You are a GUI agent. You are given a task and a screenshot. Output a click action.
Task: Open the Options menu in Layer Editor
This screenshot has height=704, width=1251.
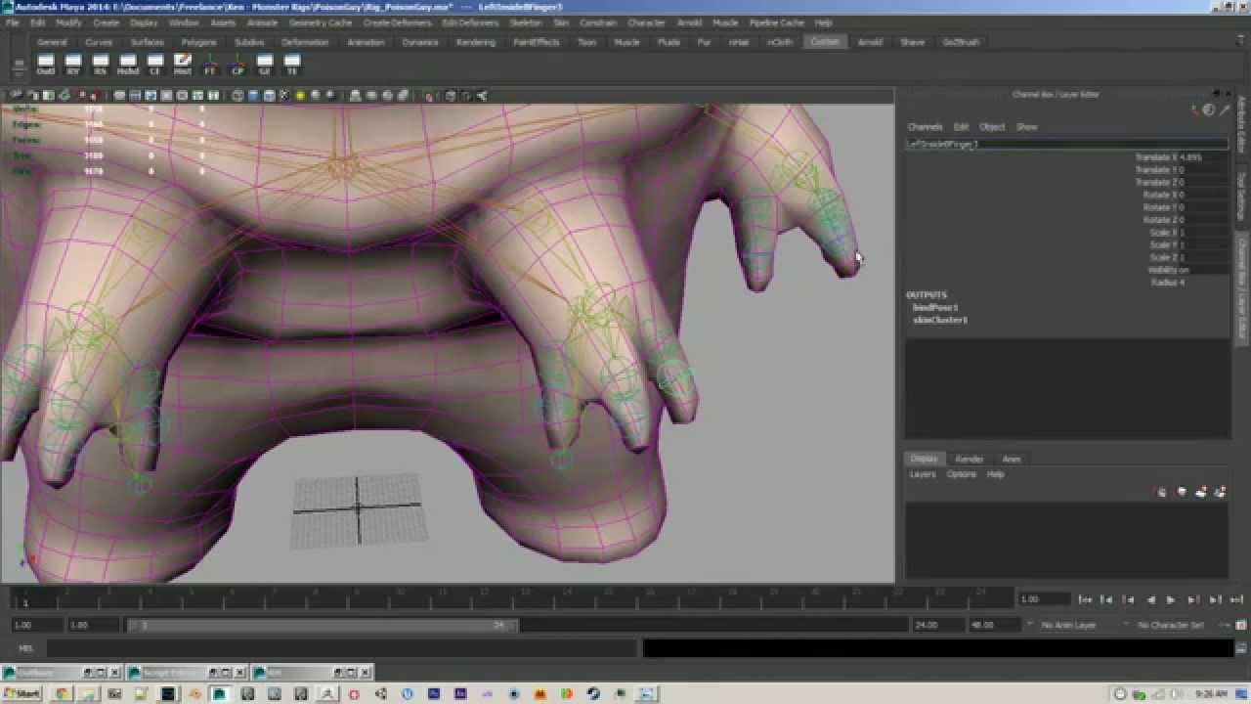[x=961, y=474]
